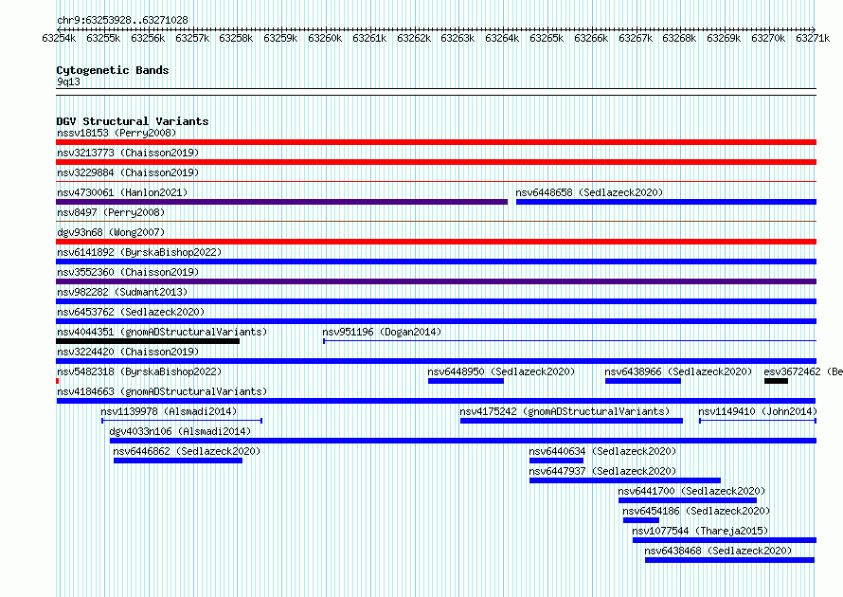Click the nsv6454186 (Sedlazeck2020) short blue bar
This screenshot has height=597, width=843.
tap(641, 520)
